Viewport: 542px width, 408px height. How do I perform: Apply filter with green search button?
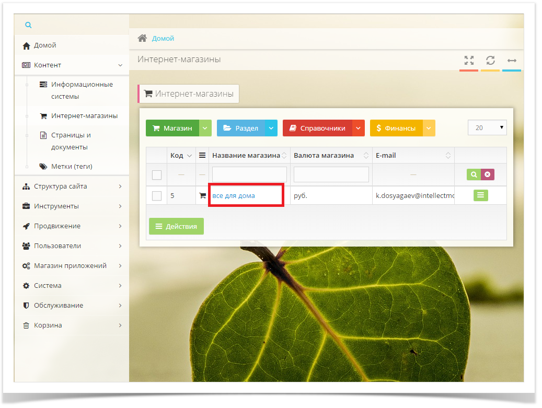point(474,174)
